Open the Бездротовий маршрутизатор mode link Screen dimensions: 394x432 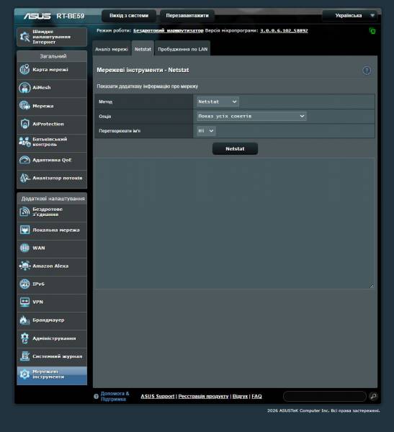click(168, 30)
